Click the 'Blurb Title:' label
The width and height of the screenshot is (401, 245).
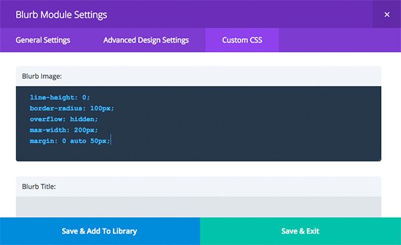pos(39,186)
